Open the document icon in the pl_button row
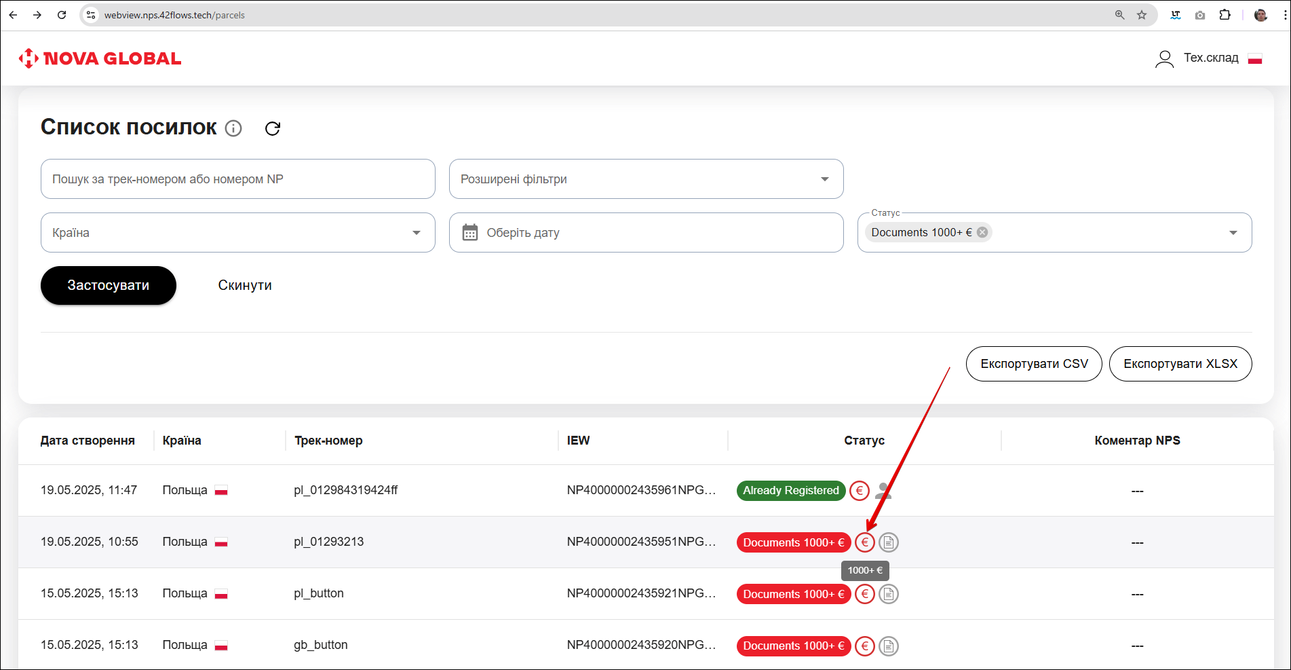This screenshot has width=1291, height=670. point(889,594)
